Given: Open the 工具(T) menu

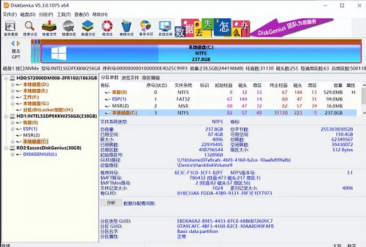Looking at the screenshot, I should (63, 14).
